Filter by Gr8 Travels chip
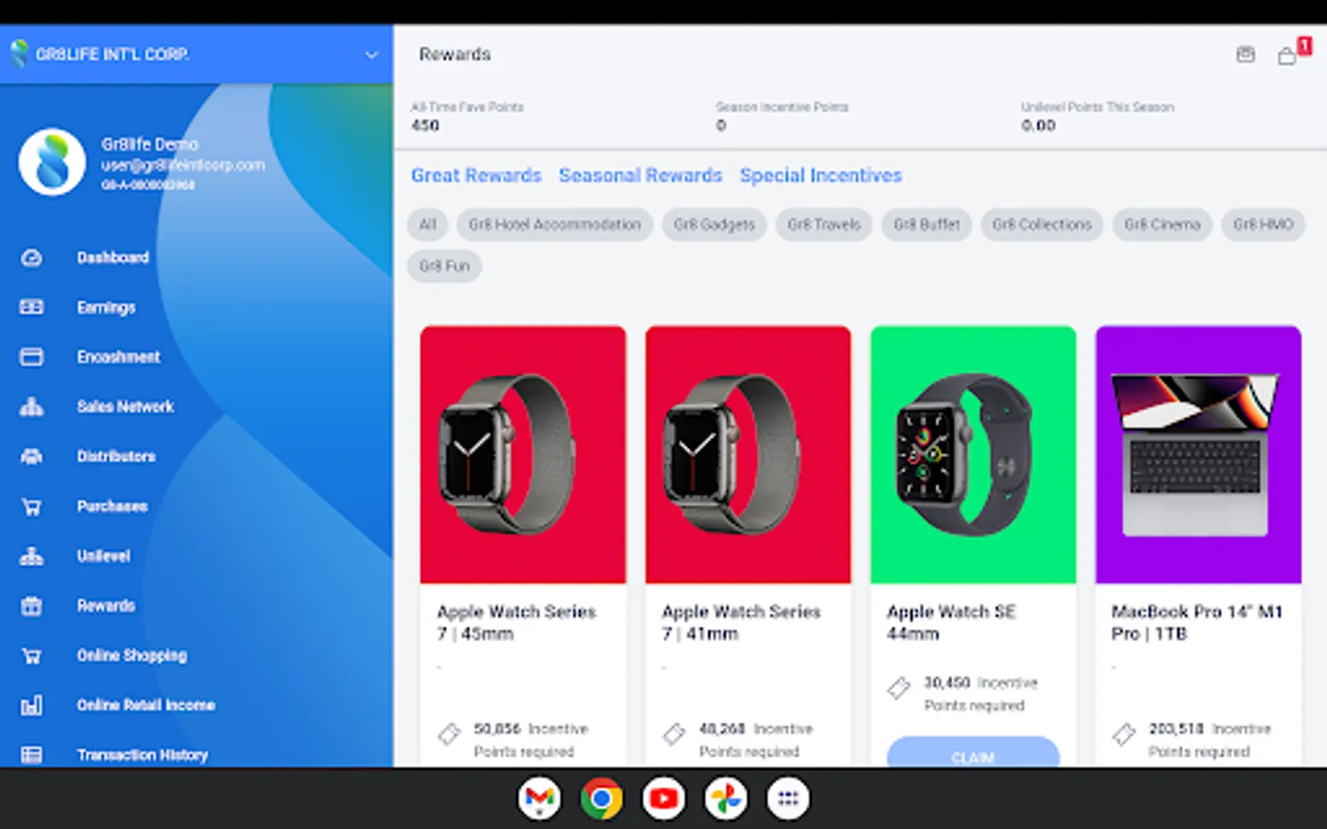This screenshot has height=829, width=1327. coord(824,225)
